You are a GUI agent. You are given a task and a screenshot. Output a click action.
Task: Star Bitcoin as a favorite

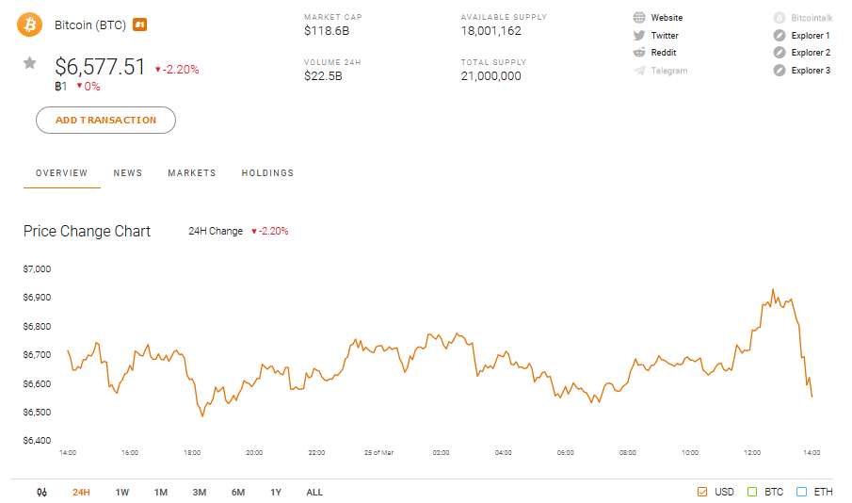click(30, 63)
